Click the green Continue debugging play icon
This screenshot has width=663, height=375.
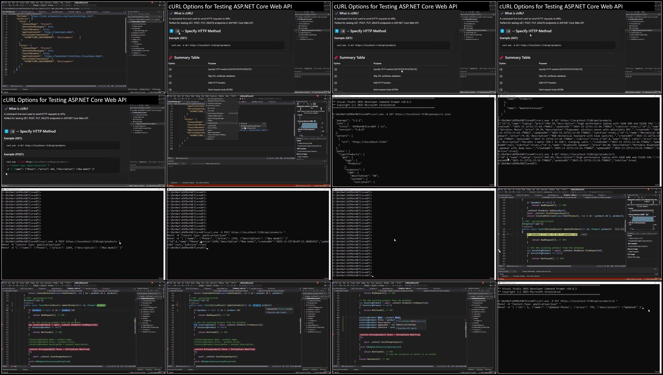point(545,192)
